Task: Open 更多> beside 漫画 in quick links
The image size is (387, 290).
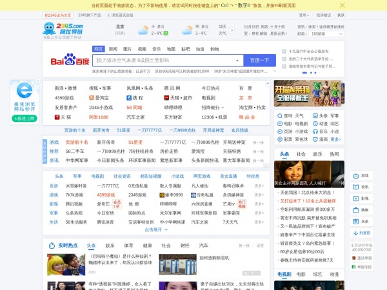Action: tap(335, 139)
